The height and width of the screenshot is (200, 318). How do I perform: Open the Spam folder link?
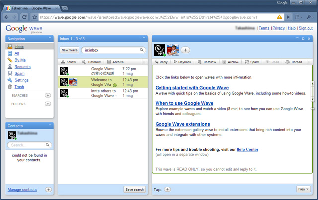click(19, 74)
